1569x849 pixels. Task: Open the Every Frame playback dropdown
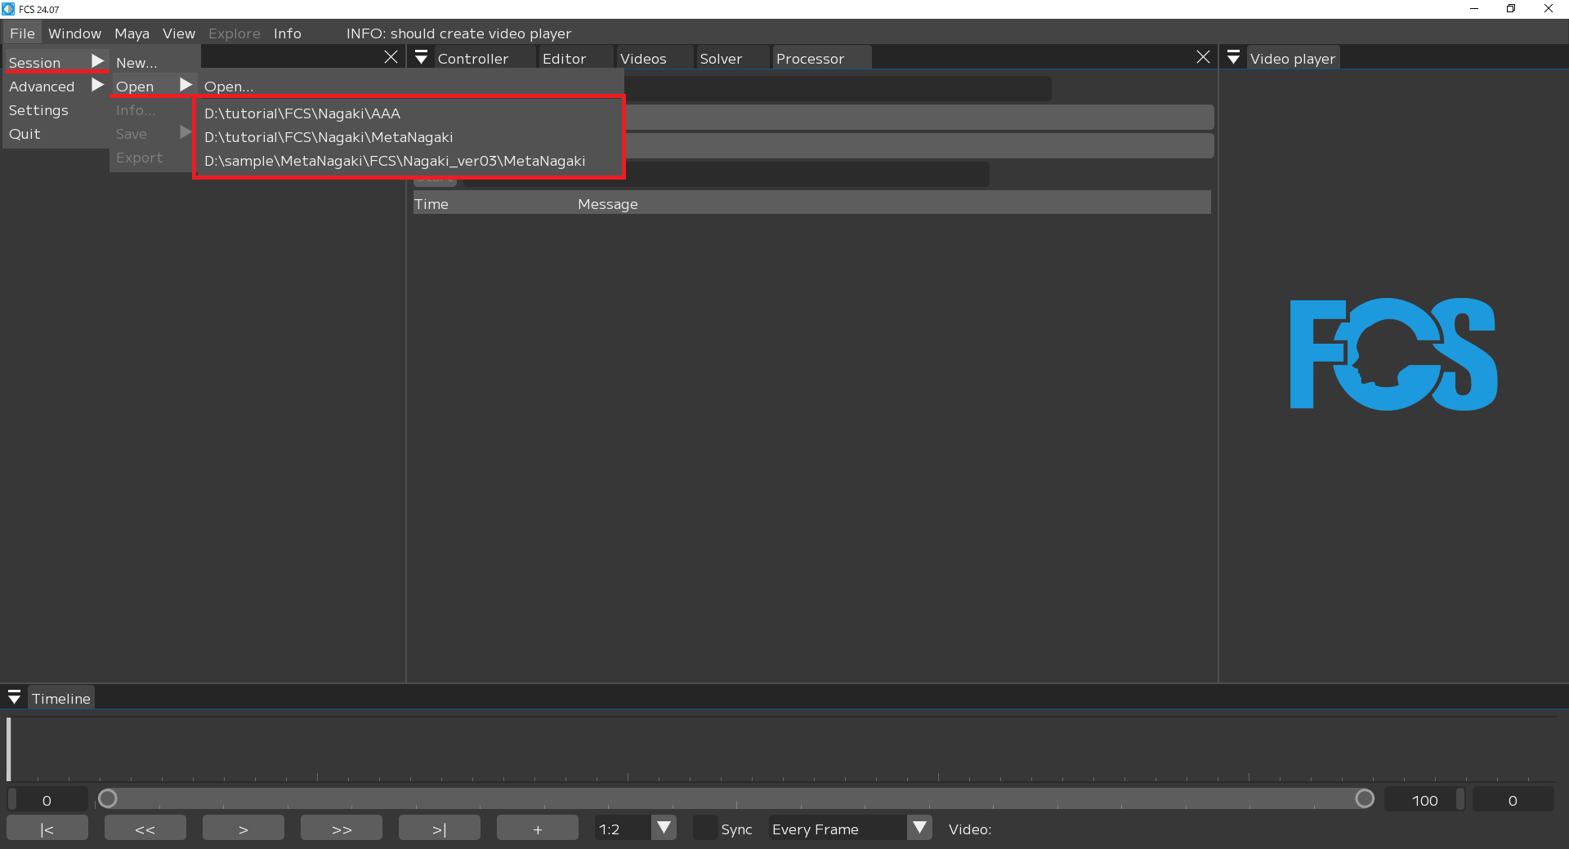(x=919, y=828)
